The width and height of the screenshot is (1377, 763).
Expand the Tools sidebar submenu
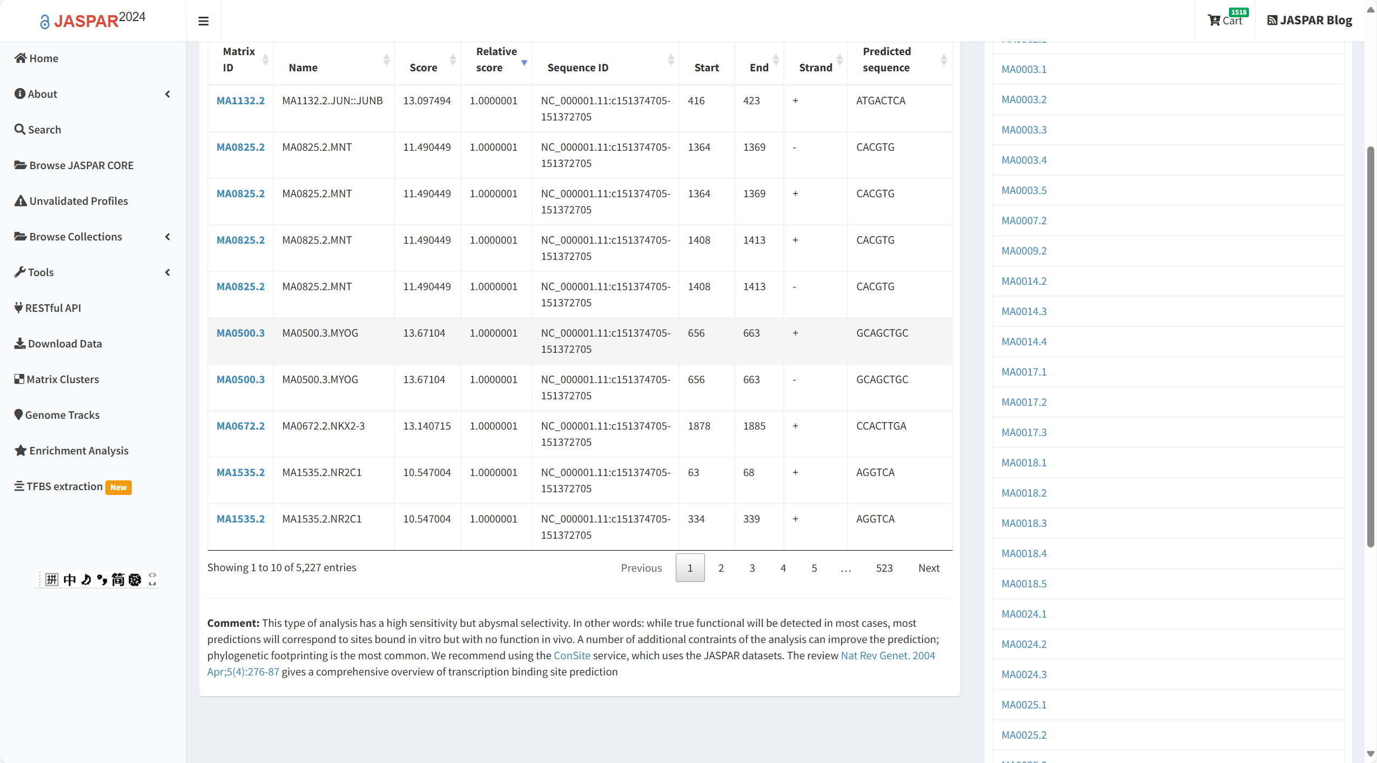pos(167,272)
